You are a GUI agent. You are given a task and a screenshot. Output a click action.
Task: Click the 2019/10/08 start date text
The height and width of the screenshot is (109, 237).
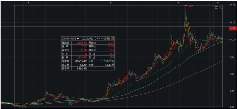[x=69, y=39]
